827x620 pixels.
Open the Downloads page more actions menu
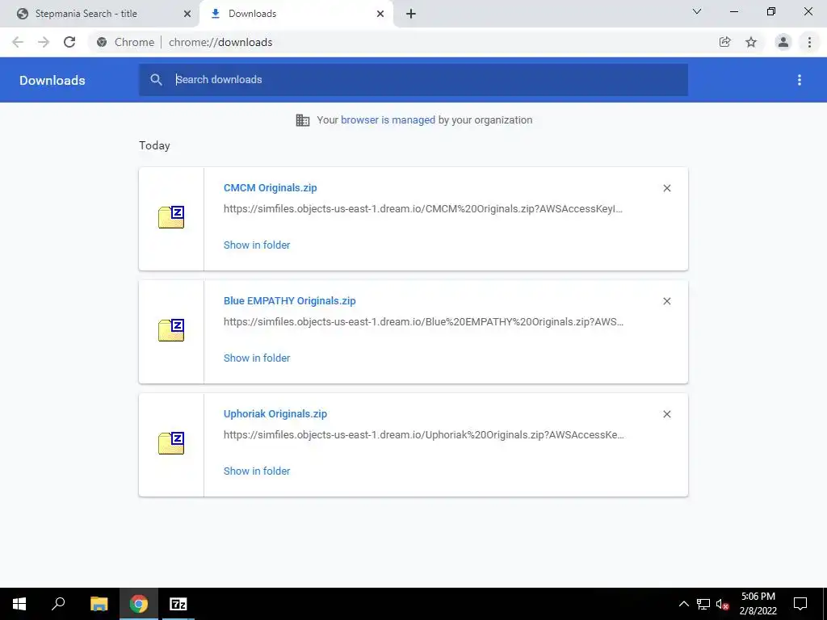[800, 80]
